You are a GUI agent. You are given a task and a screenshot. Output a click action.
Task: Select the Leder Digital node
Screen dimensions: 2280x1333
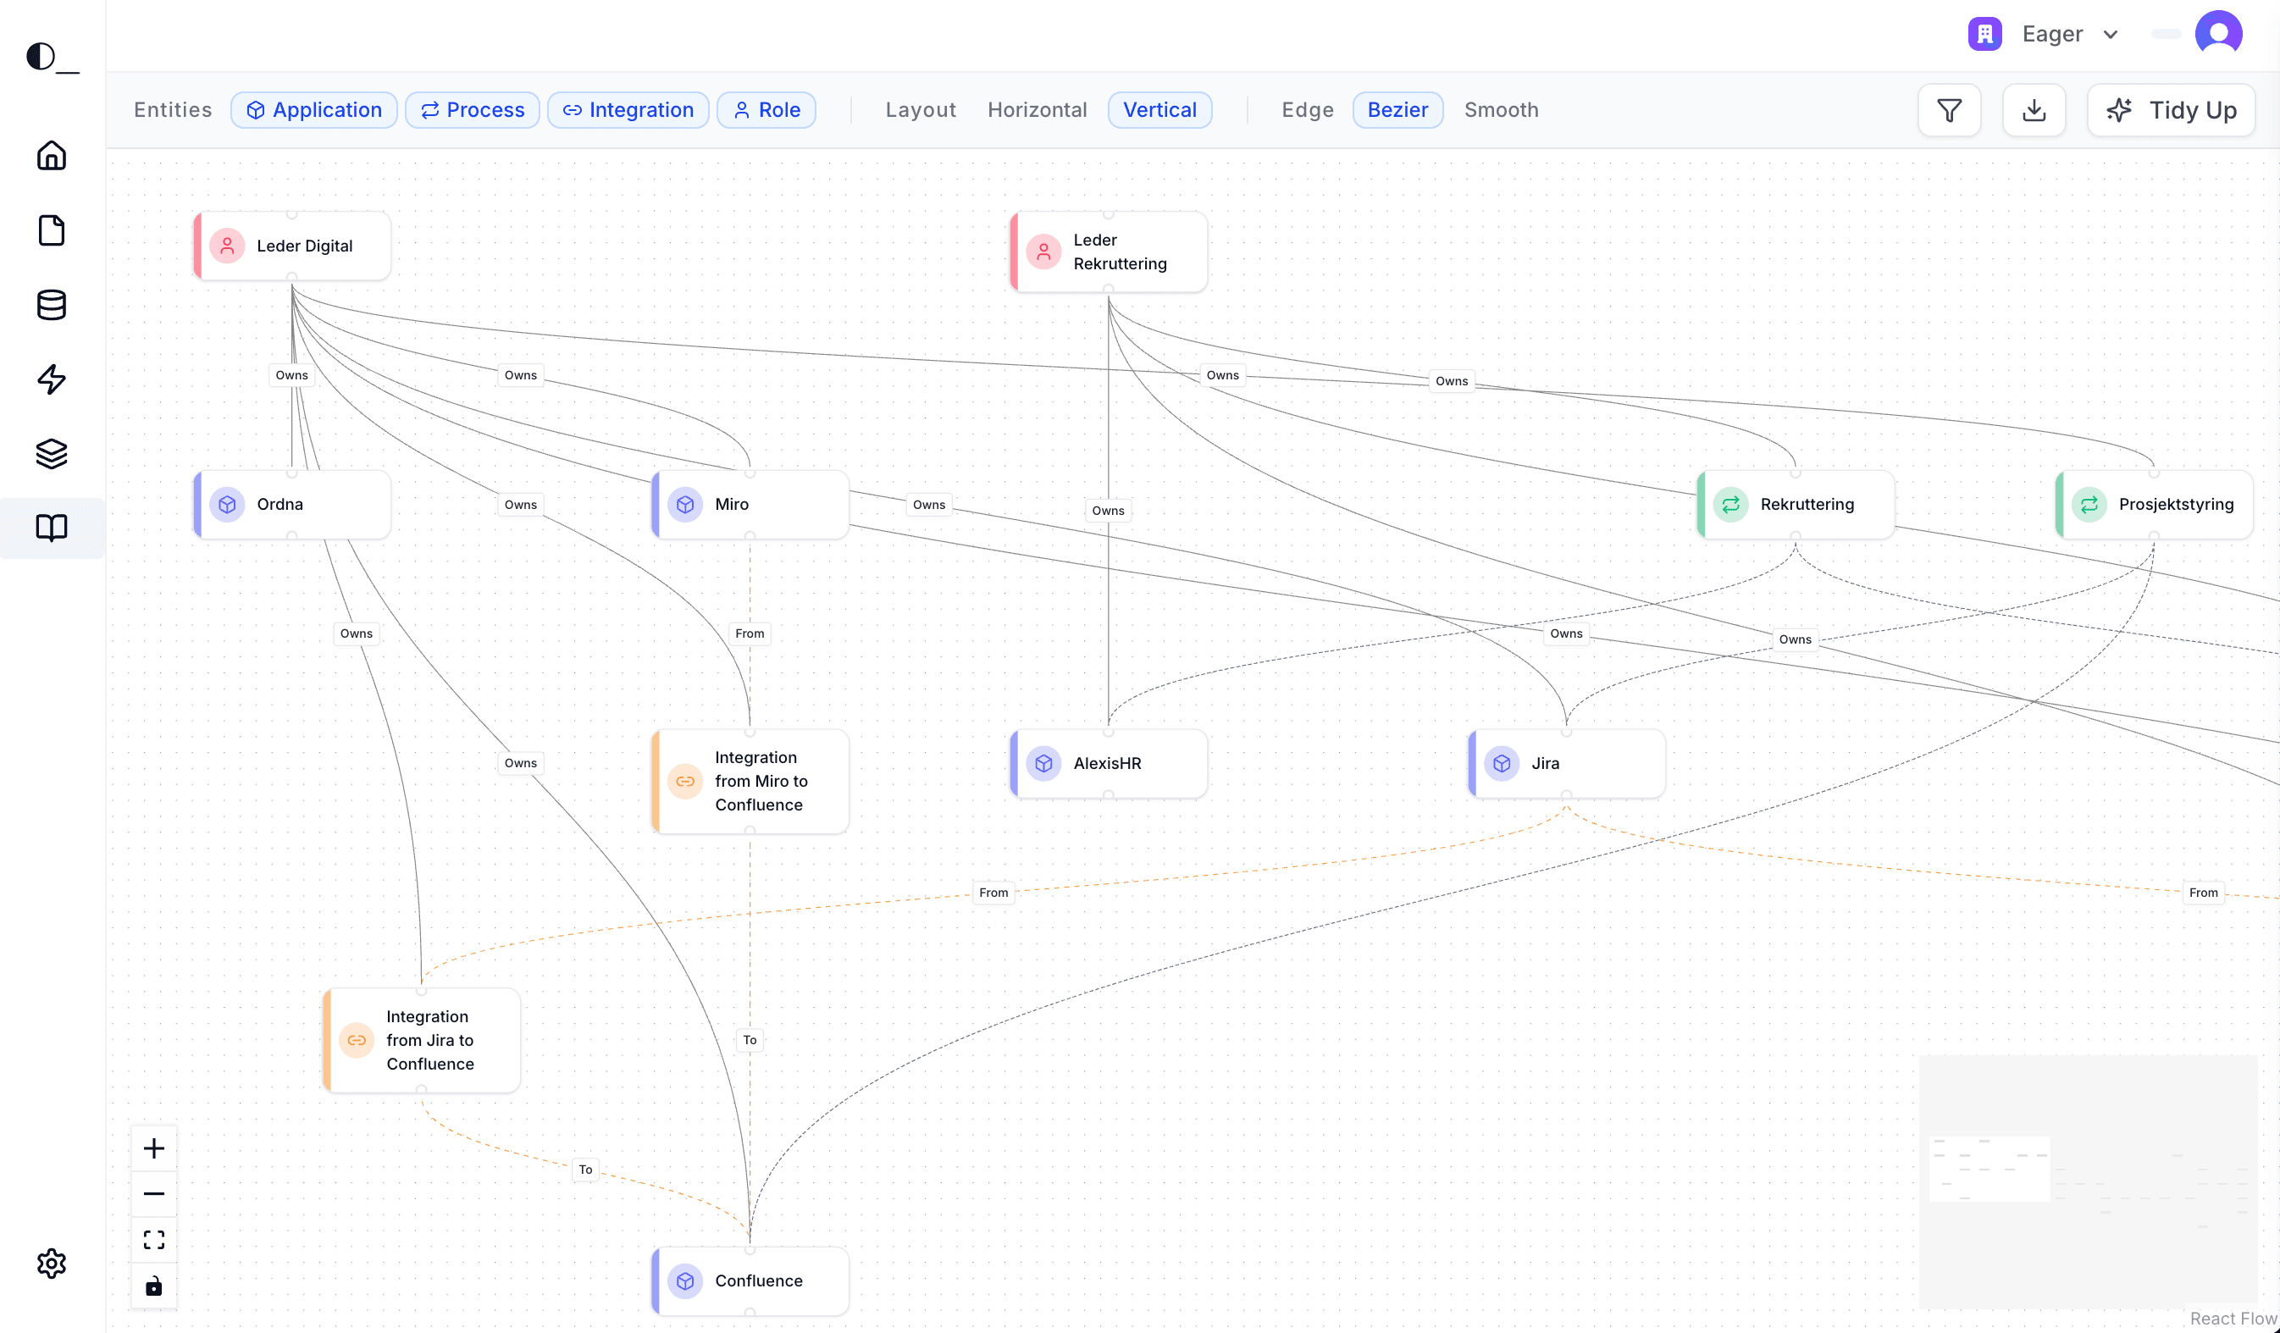click(x=292, y=246)
